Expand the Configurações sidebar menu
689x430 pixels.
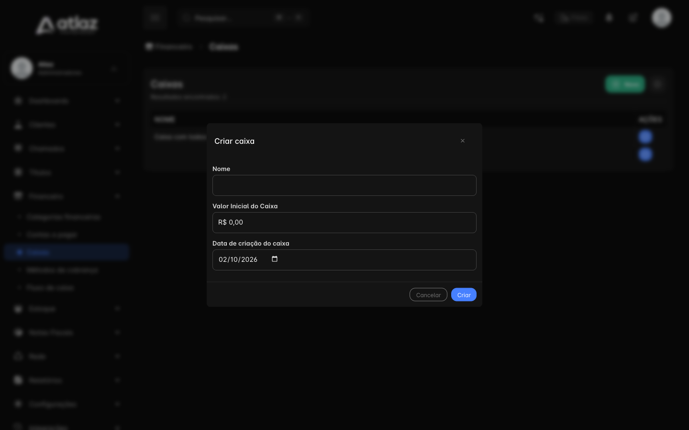tap(67, 404)
